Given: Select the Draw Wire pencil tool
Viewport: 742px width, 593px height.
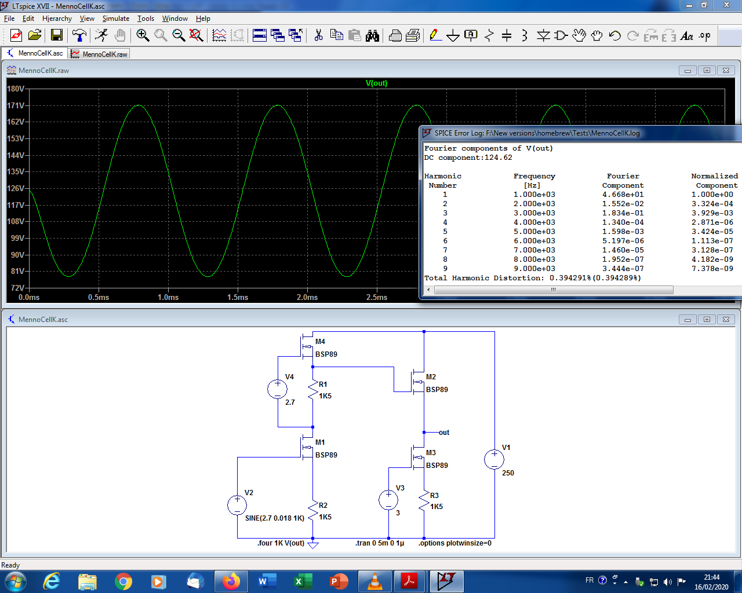Looking at the screenshot, I should pyautogui.click(x=435, y=35).
